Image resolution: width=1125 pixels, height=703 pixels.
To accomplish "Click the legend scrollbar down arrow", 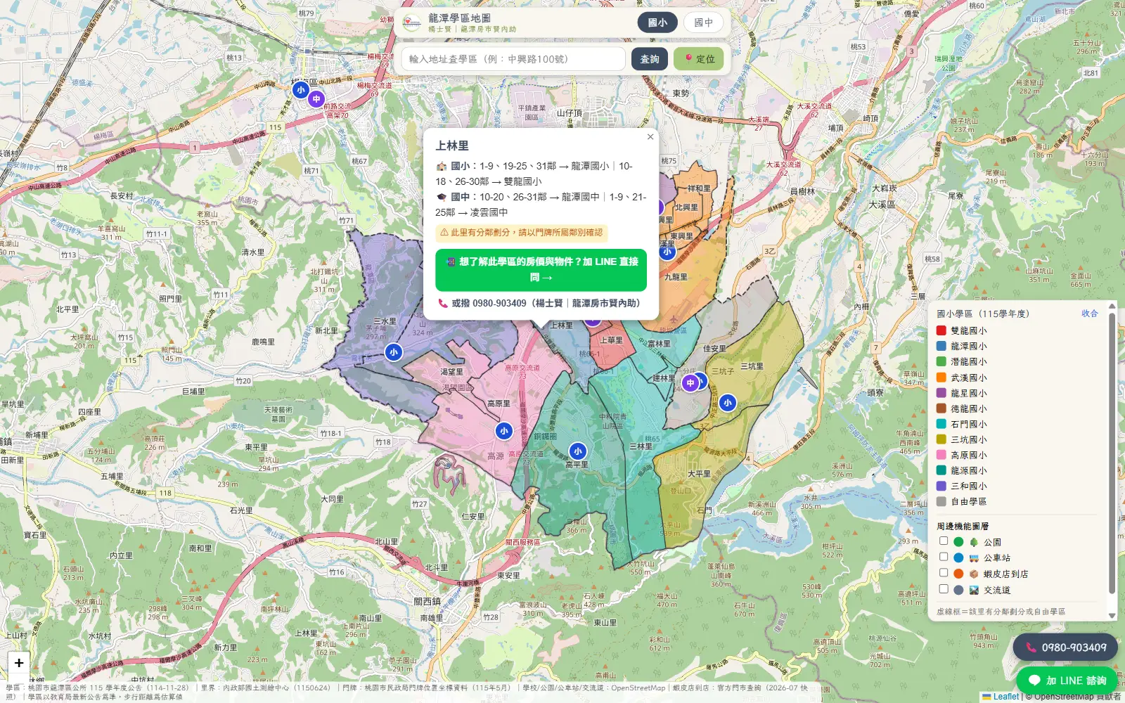I will pos(1112,616).
